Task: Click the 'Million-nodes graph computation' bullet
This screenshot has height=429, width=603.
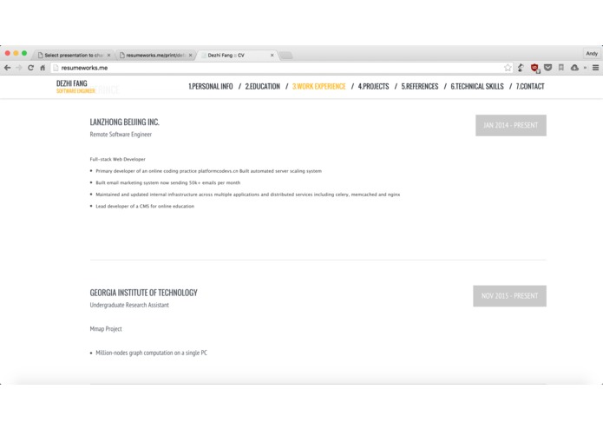Action: pos(151,353)
